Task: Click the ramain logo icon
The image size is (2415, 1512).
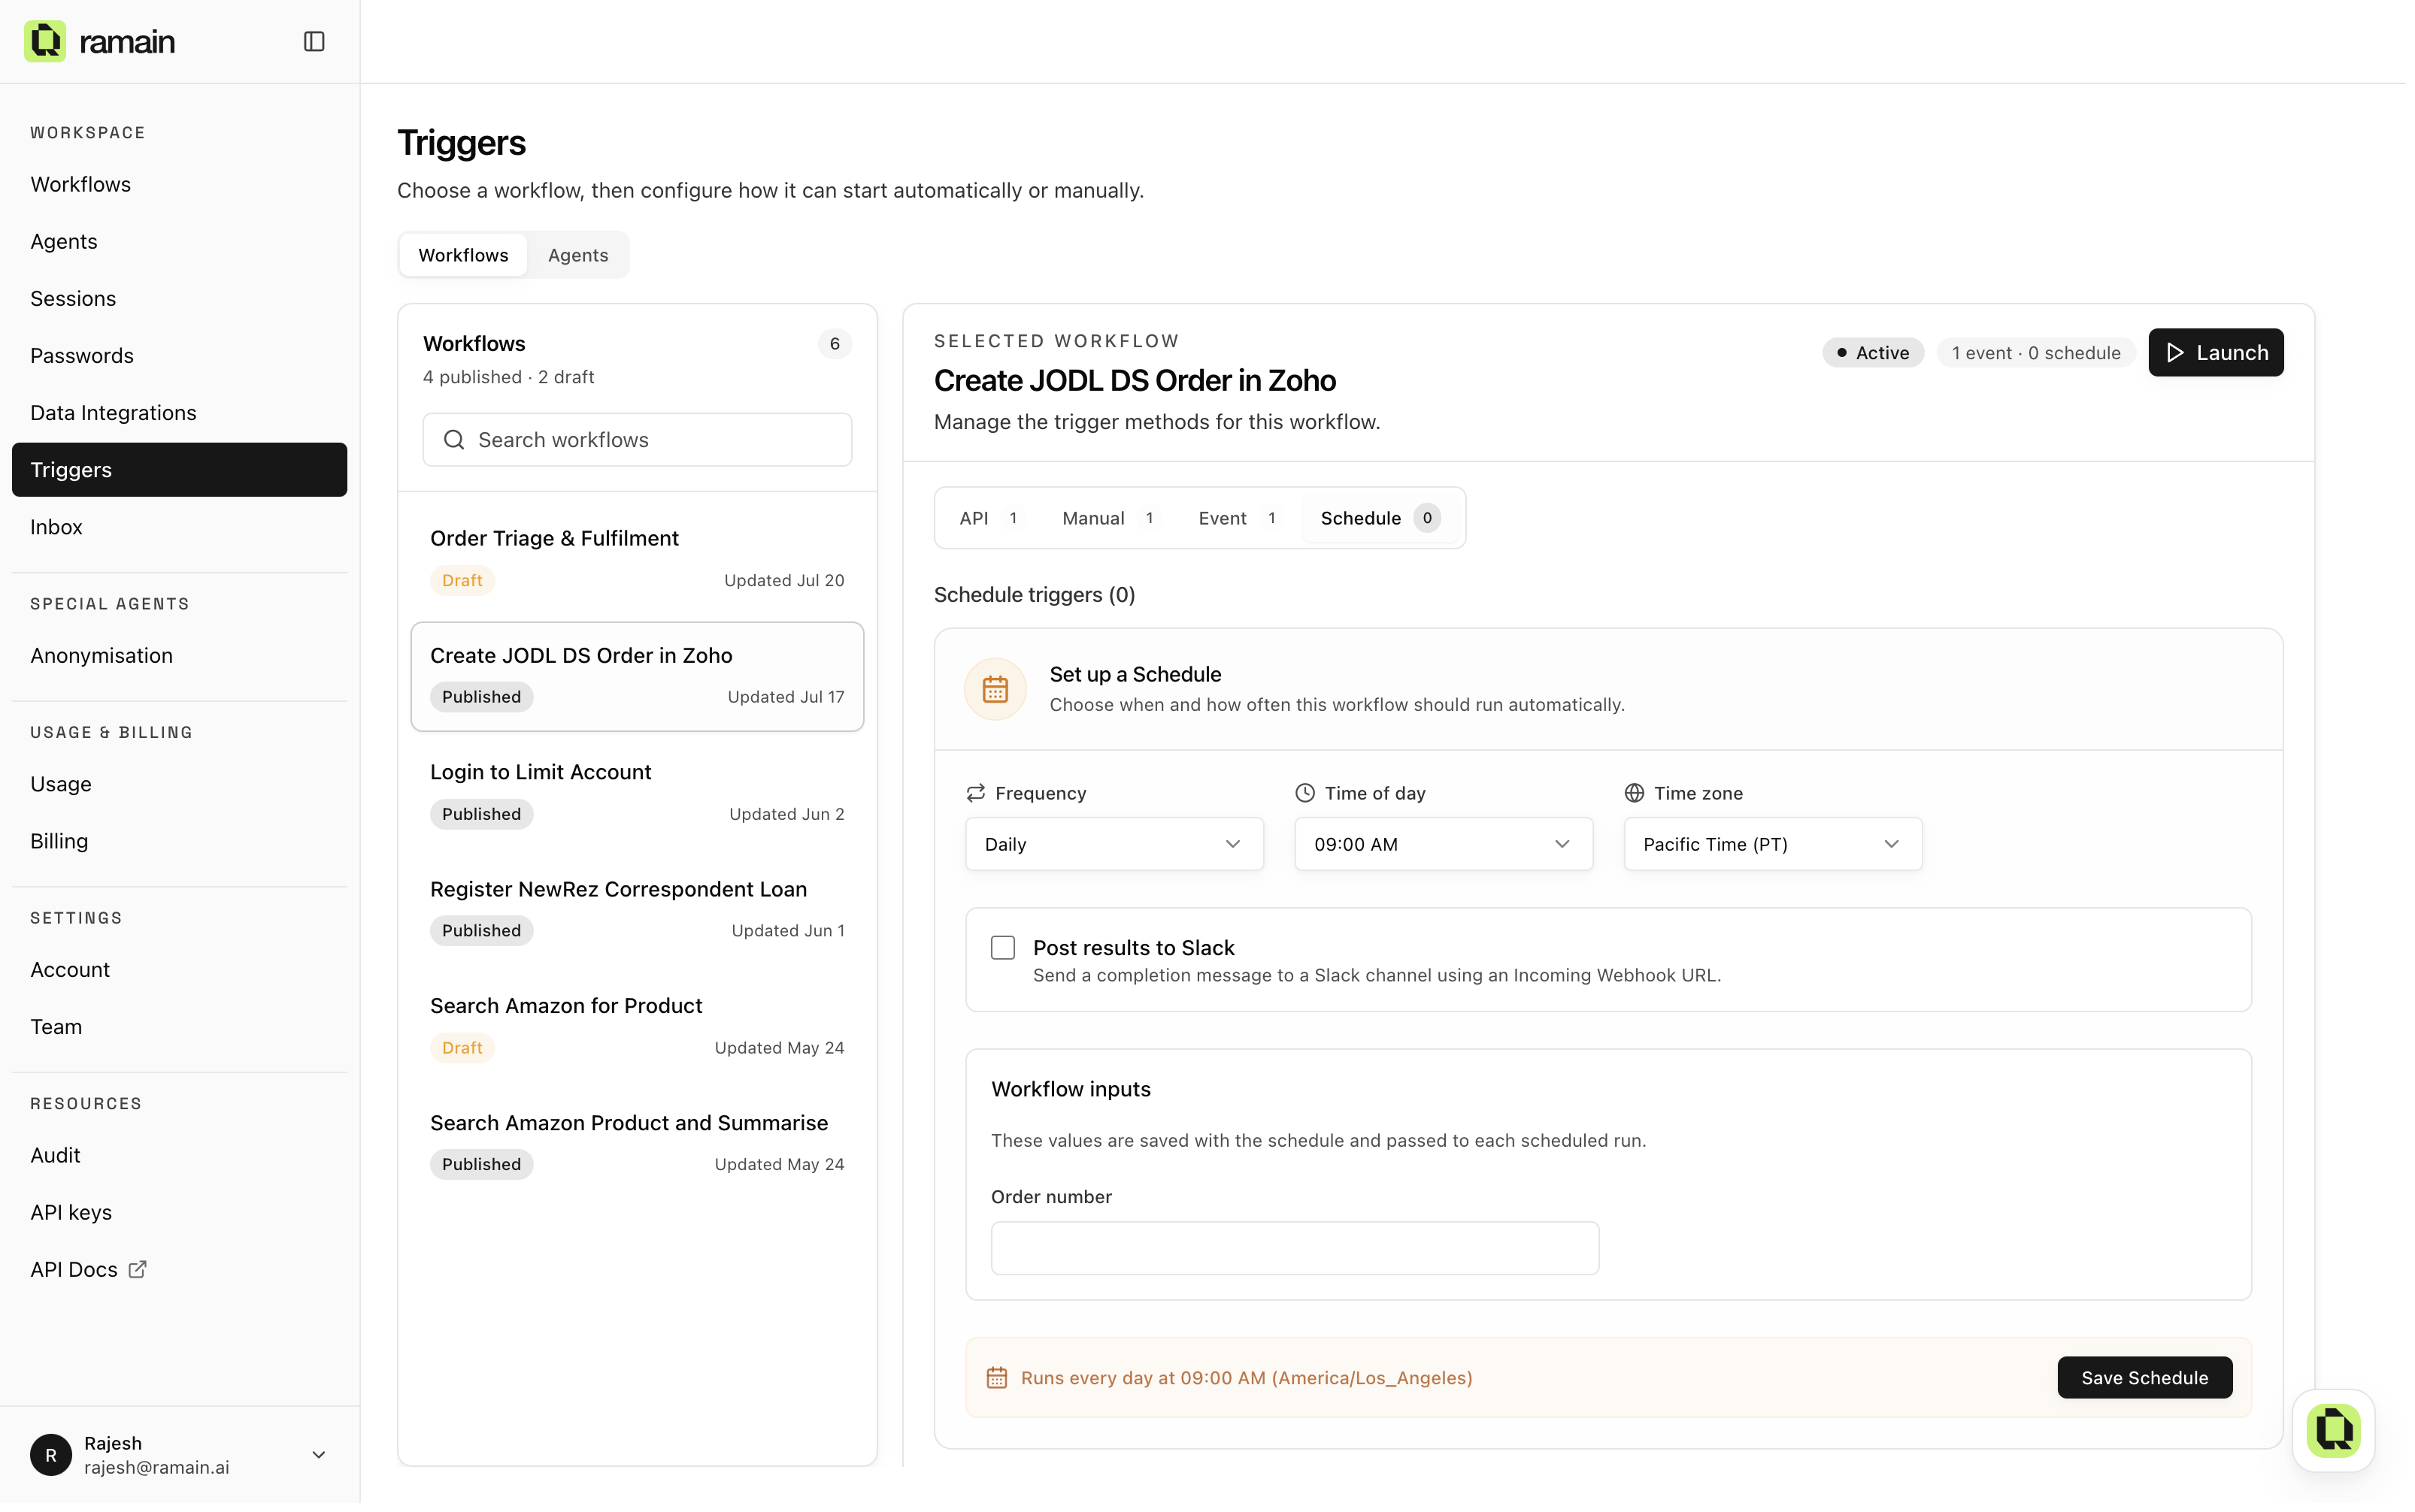Action: point(45,41)
